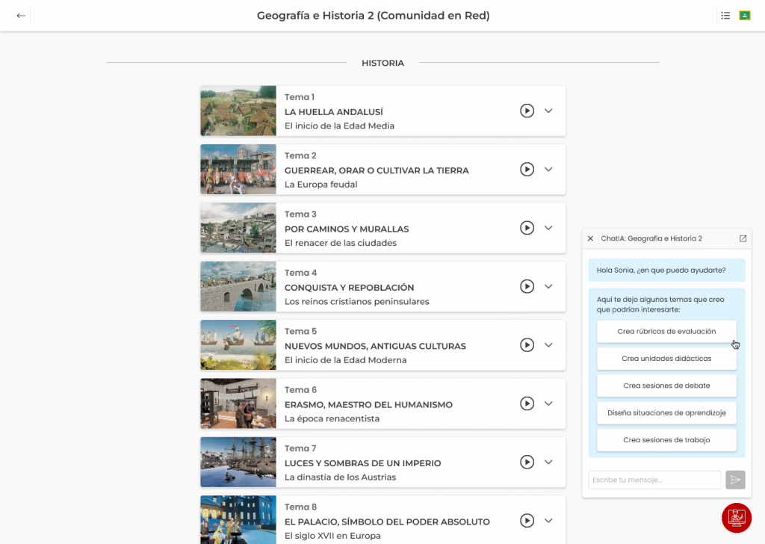Select Crea sesiones de debate

(x=666, y=386)
